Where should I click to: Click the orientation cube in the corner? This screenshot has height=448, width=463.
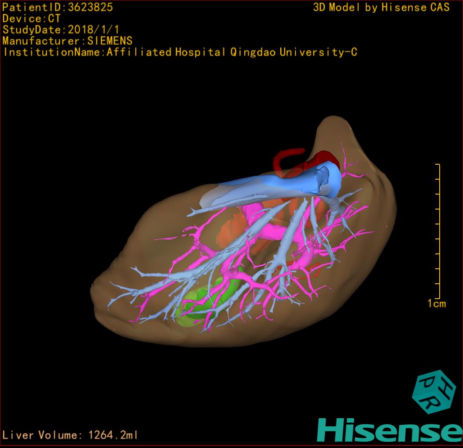[x=434, y=391]
